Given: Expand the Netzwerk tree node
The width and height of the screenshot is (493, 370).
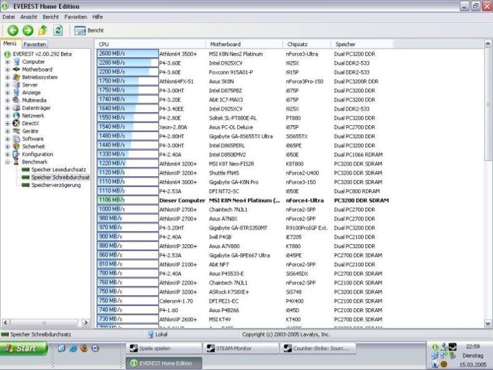Looking at the screenshot, I should [7, 116].
